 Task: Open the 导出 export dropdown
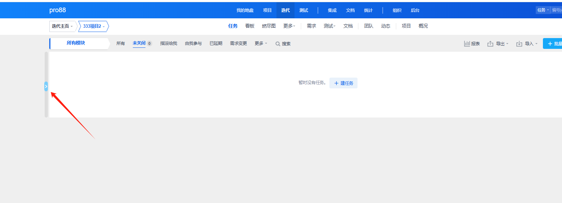tap(498, 44)
